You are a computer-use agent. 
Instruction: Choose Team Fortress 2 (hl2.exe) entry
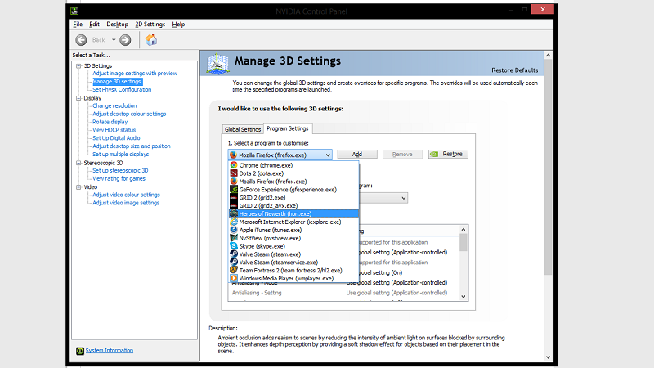tap(293, 271)
